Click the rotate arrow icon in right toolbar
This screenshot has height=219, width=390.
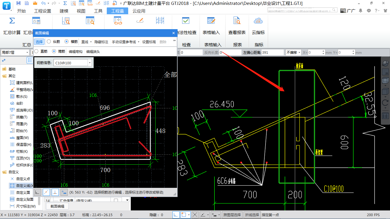point(385,102)
